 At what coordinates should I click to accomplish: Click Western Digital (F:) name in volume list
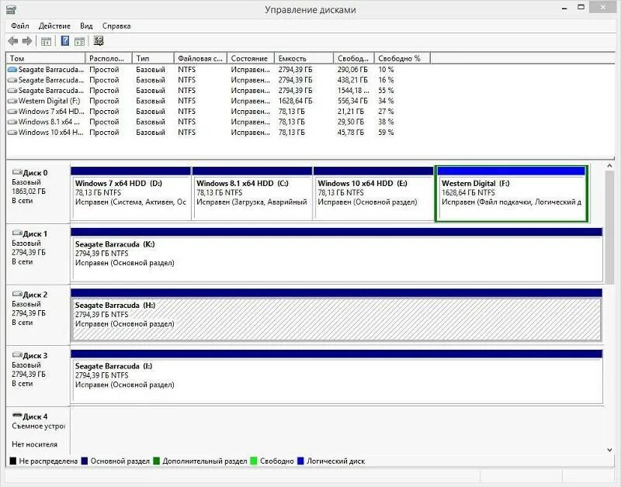click(49, 101)
